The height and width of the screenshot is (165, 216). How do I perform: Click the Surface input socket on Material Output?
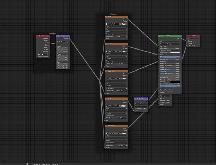pos(186,41)
